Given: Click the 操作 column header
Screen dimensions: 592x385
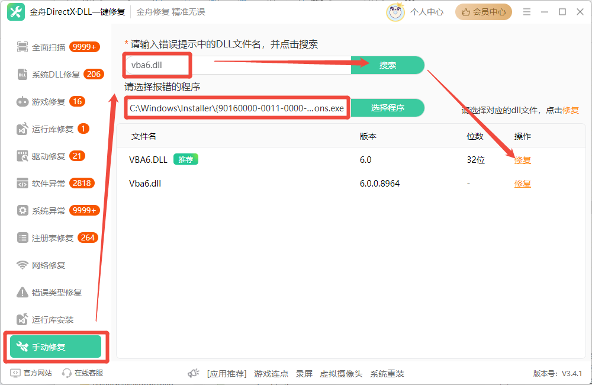Looking at the screenshot, I should point(523,136).
